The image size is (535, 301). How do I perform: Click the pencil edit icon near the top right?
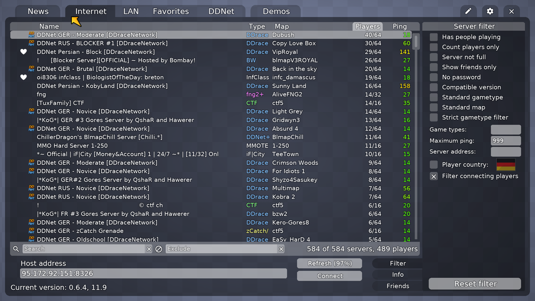[468, 11]
